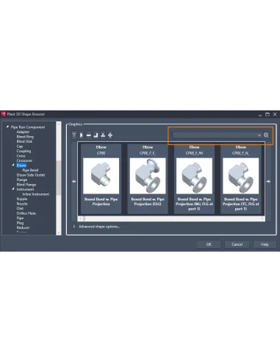The image size is (280, 362).
Task: Click the shape gallery scrollbar left arrow
Action: pyautogui.click(x=80, y=219)
